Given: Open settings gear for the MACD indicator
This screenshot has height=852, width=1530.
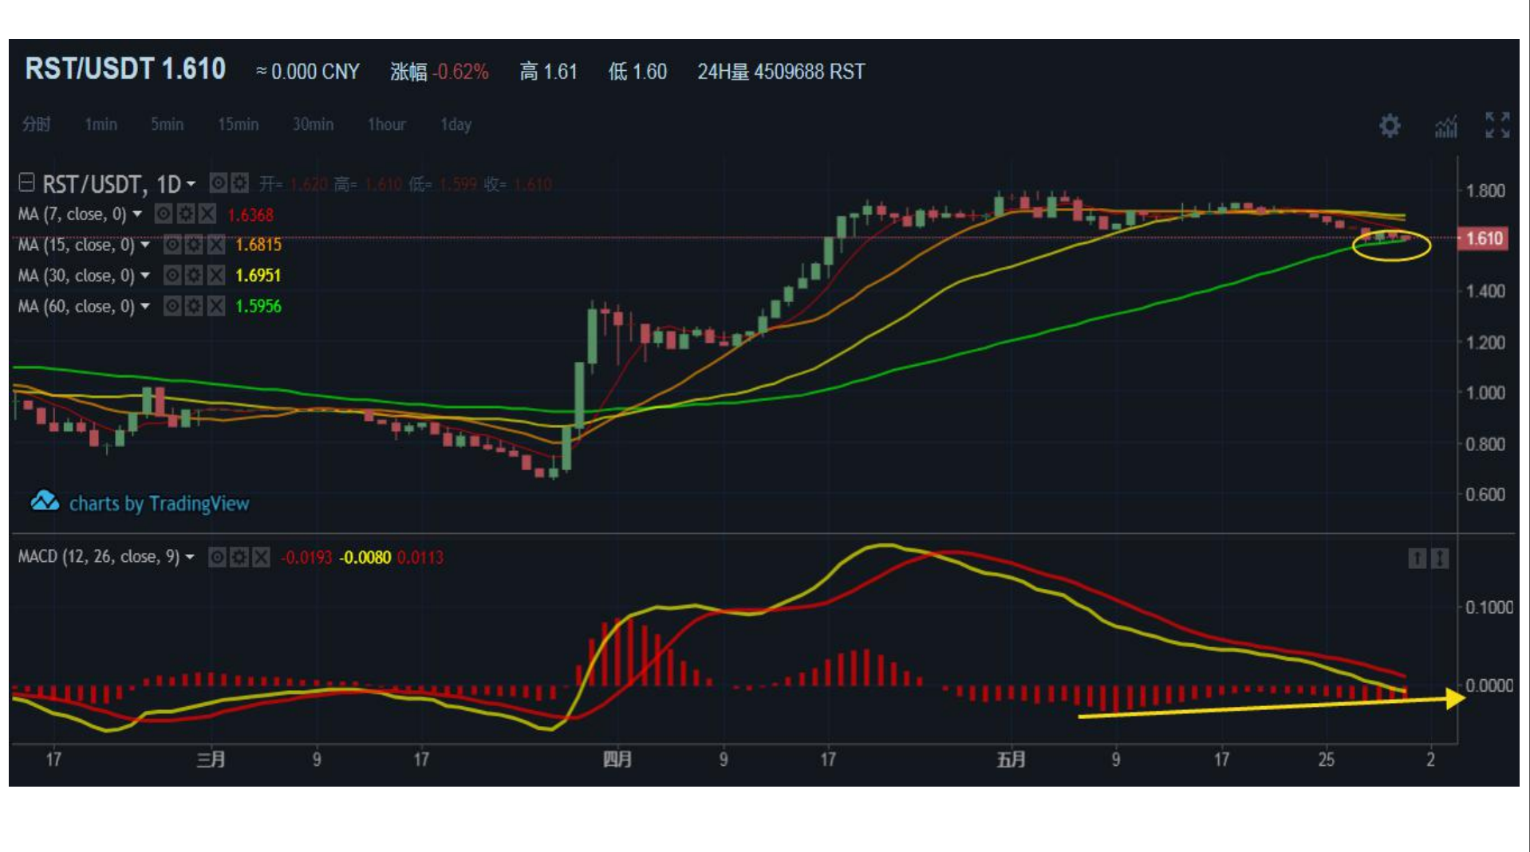Looking at the screenshot, I should tap(239, 556).
